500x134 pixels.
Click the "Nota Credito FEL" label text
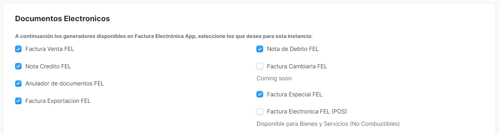coord(48,66)
